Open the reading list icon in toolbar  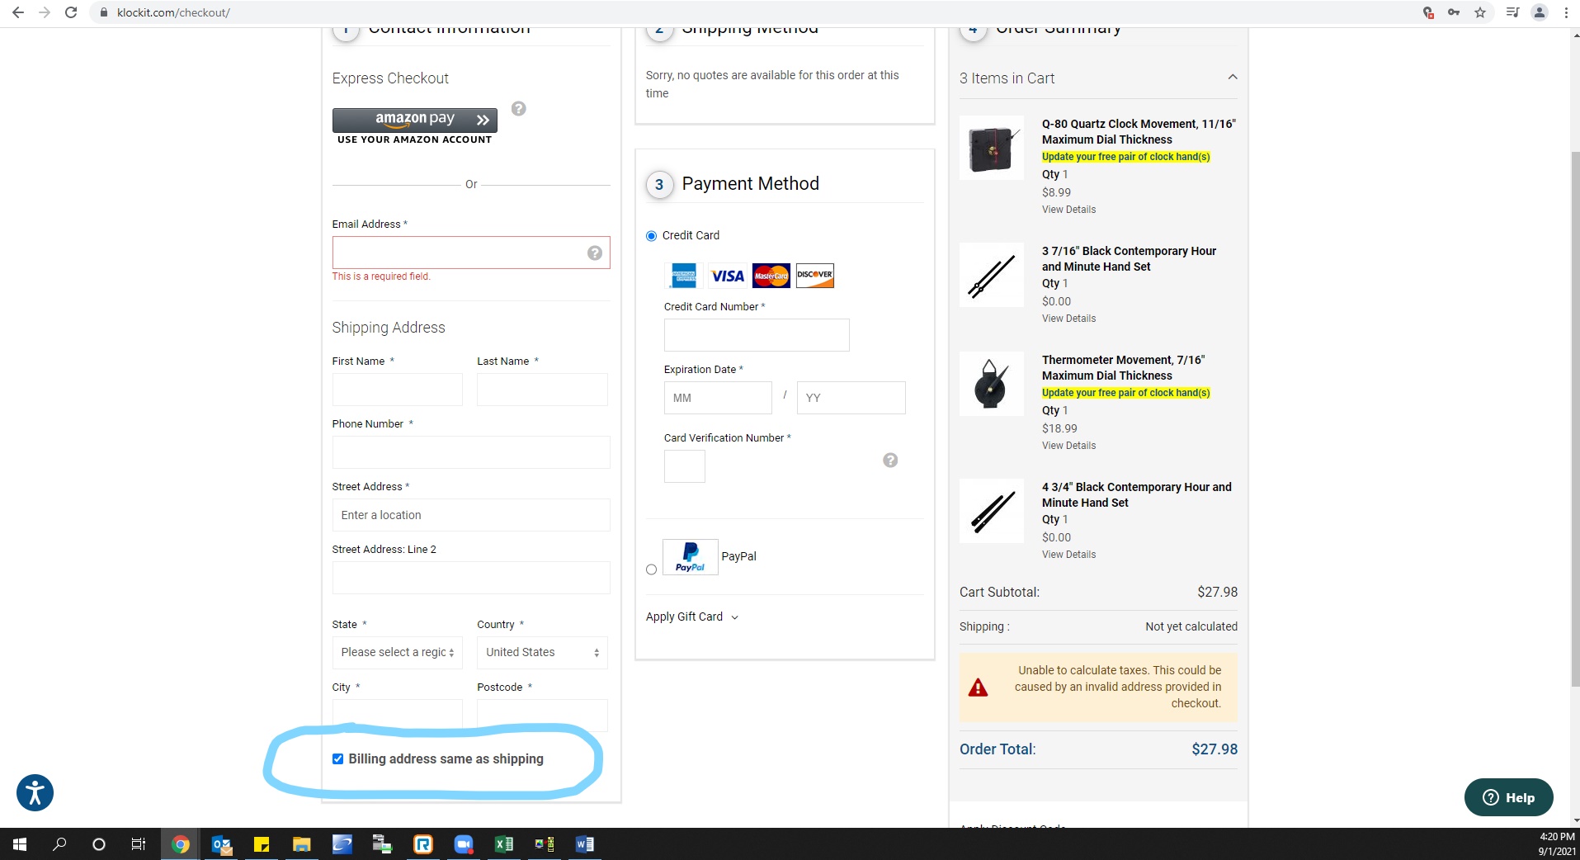(x=1512, y=12)
